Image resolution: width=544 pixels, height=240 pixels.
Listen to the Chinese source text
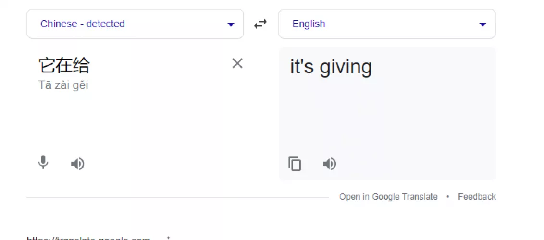coord(77,164)
